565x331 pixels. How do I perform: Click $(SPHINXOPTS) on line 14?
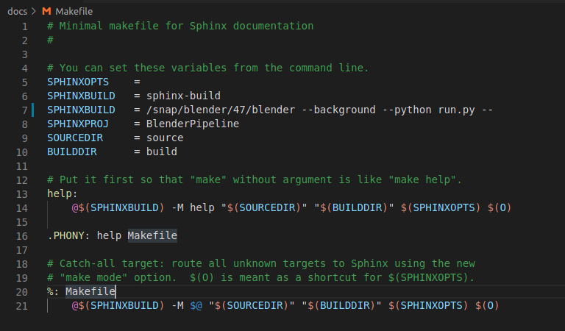tap(441, 208)
